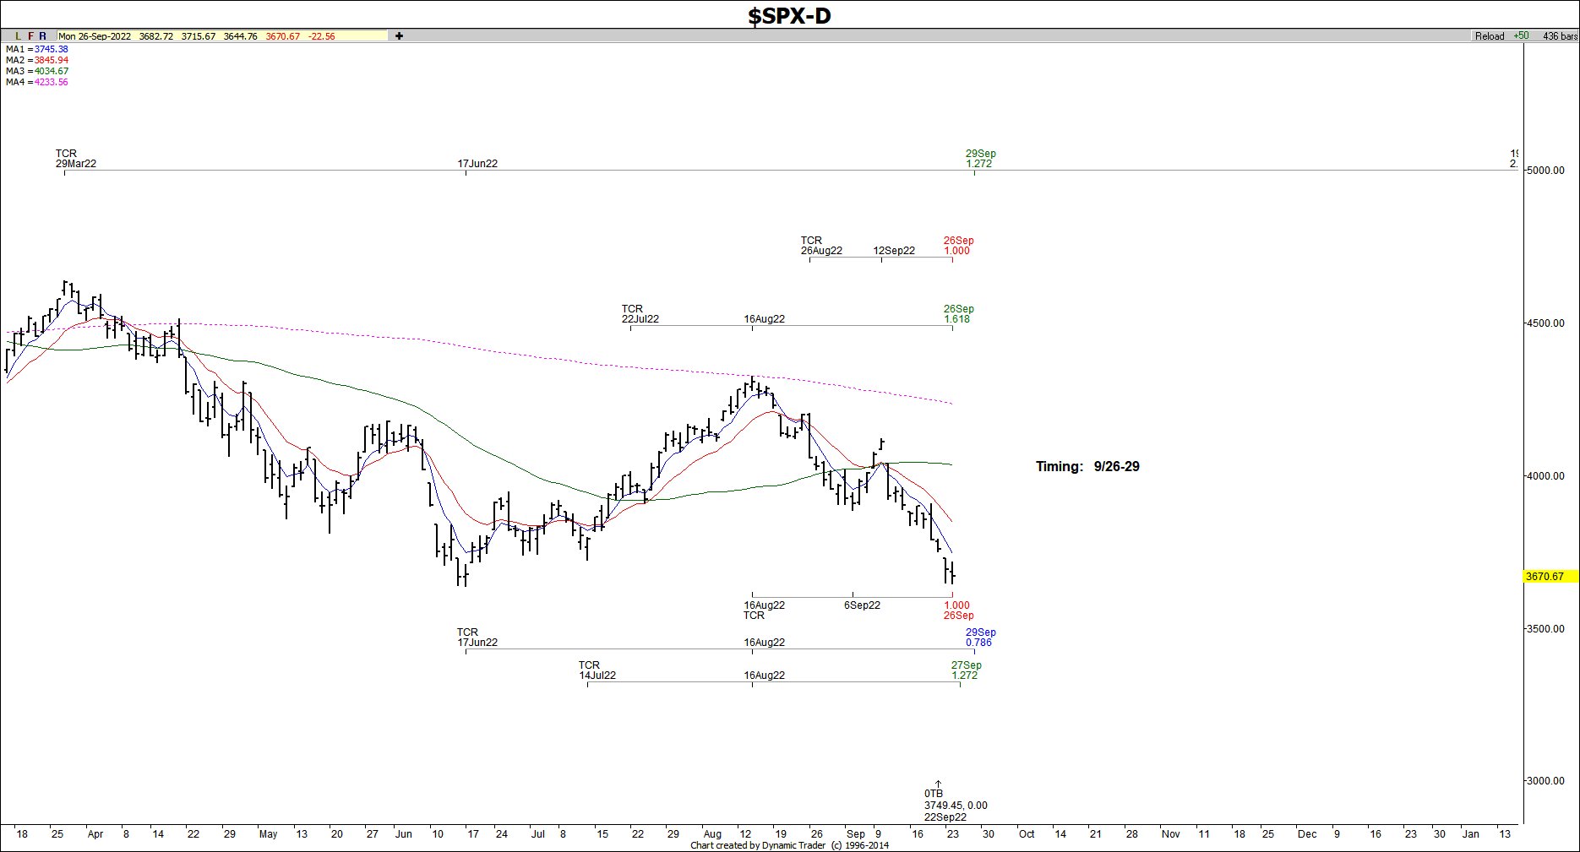1580x852 pixels.
Task: Click the green +50 bars button
Action: 1521,36
